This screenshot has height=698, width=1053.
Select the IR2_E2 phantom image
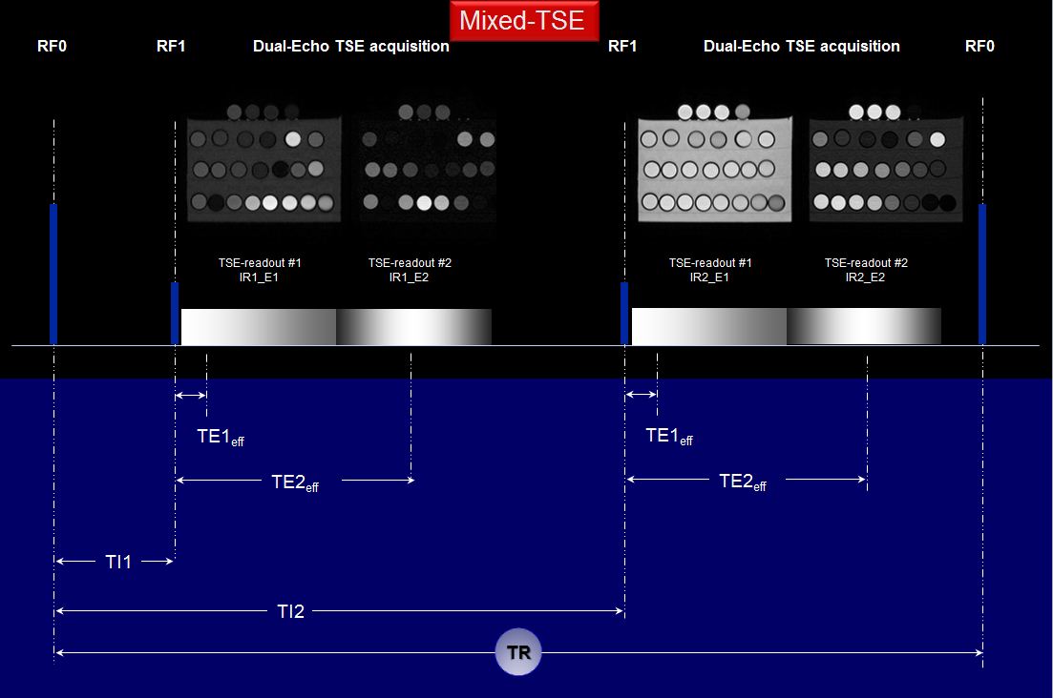[885, 164]
